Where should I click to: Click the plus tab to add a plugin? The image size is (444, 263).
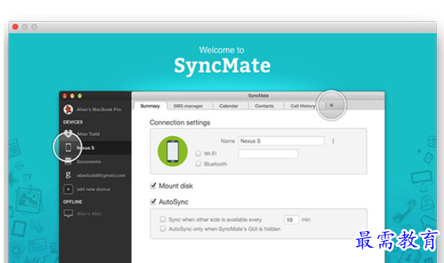[331, 106]
